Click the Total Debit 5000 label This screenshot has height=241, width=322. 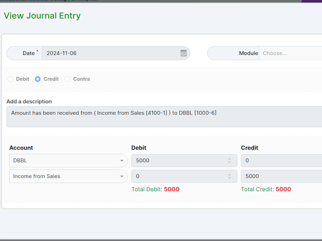pos(155,189)
